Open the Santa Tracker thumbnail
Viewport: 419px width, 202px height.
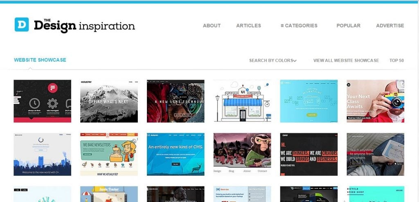(109, 194)
